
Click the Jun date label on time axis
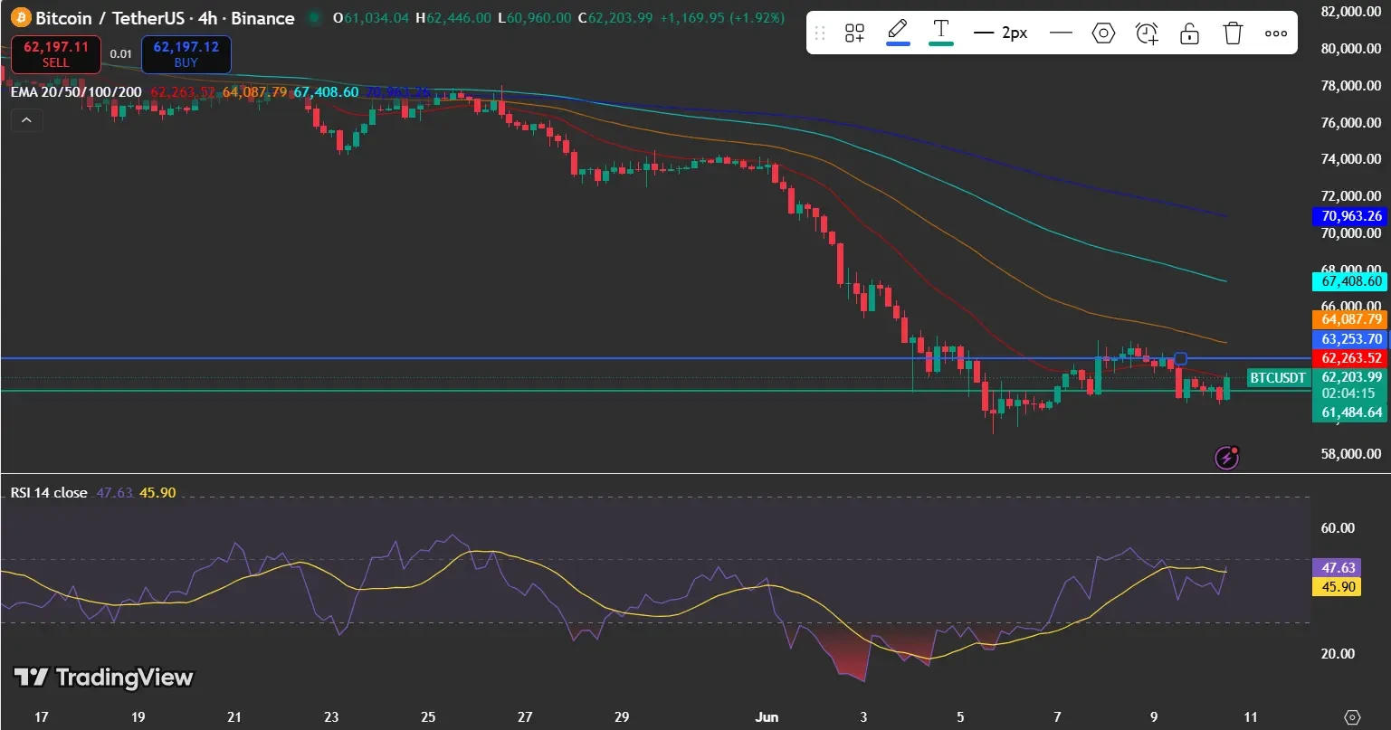coord(767,716)
